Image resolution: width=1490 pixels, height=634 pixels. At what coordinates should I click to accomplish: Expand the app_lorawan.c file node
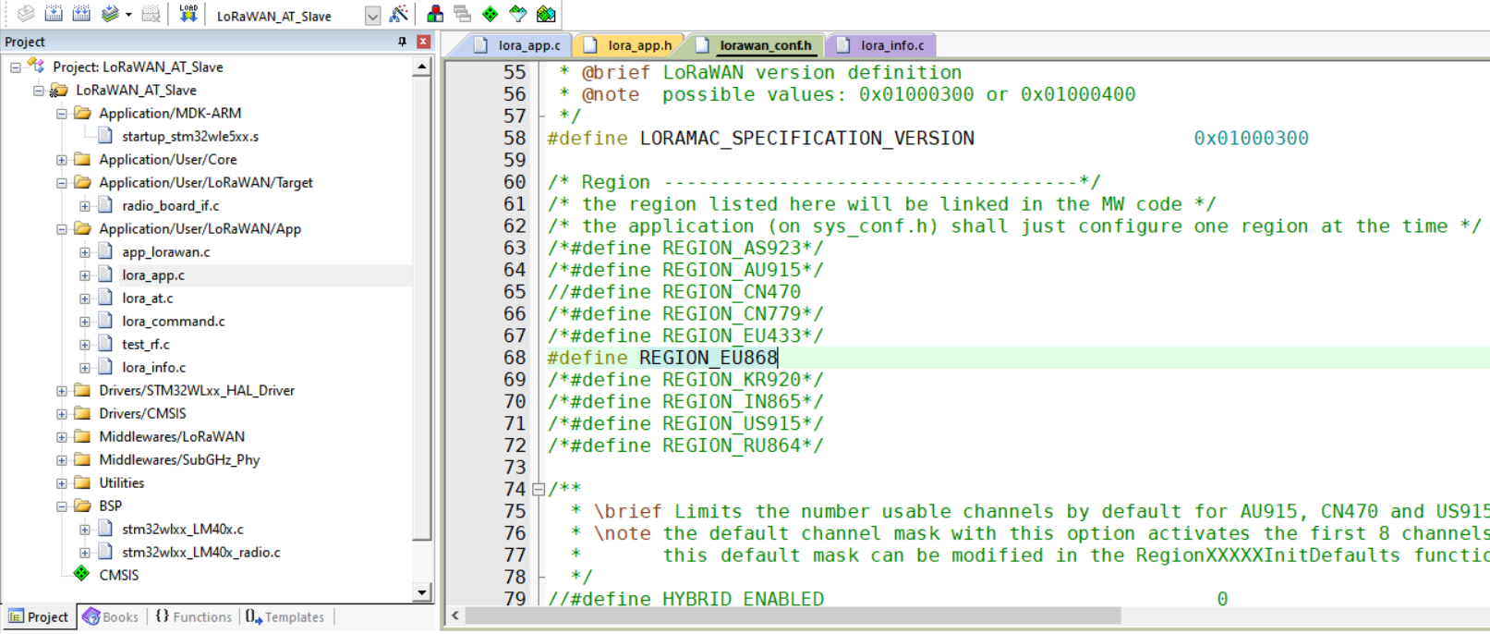[x=85, y=252]
